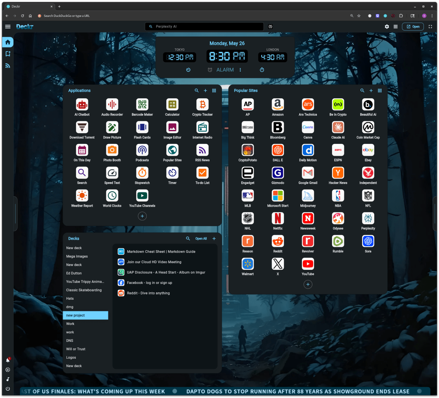Open the world clock icon under Tokyo clock
Image resolution: width=439 pixels, height=398 pixels.
coord(188,70)
